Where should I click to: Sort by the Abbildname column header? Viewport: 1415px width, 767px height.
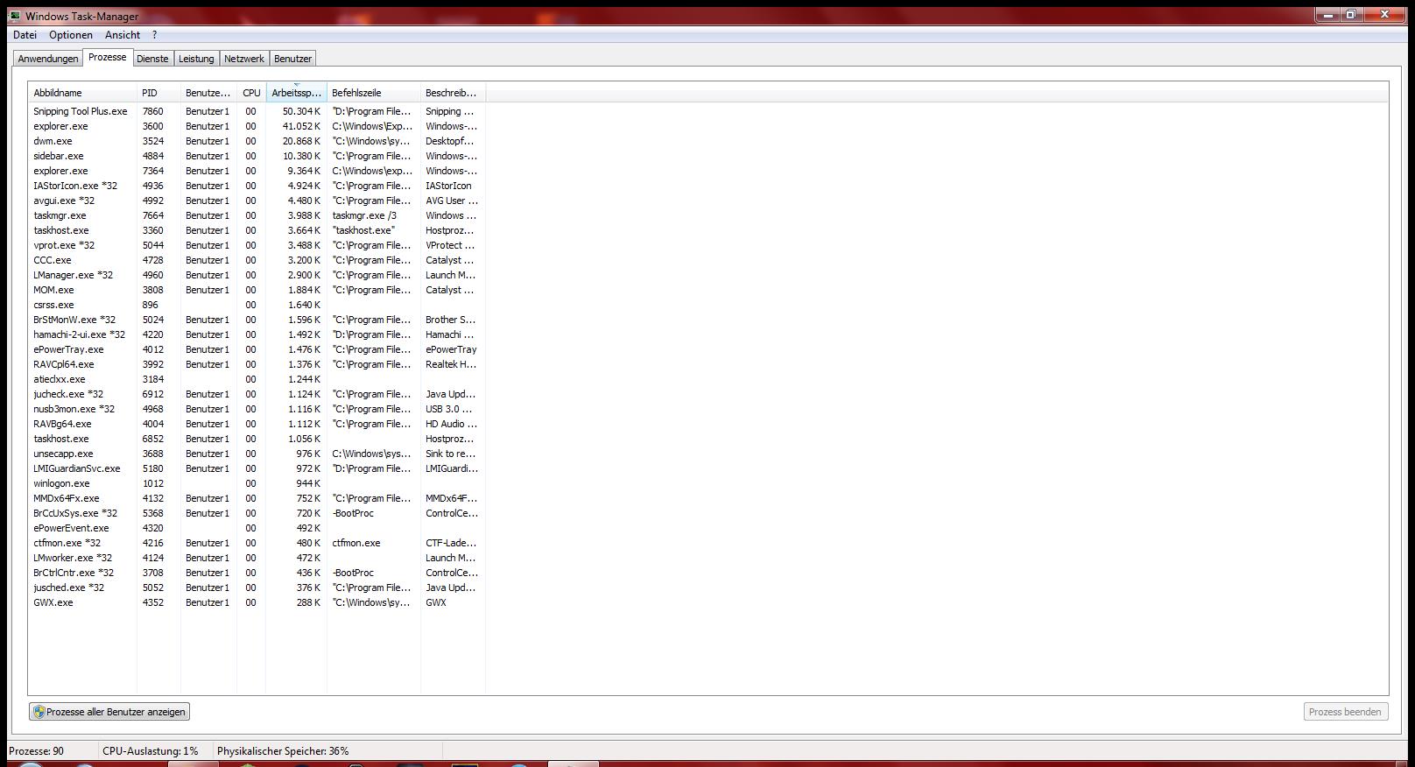pyautogui.click(x=82, y=93)
